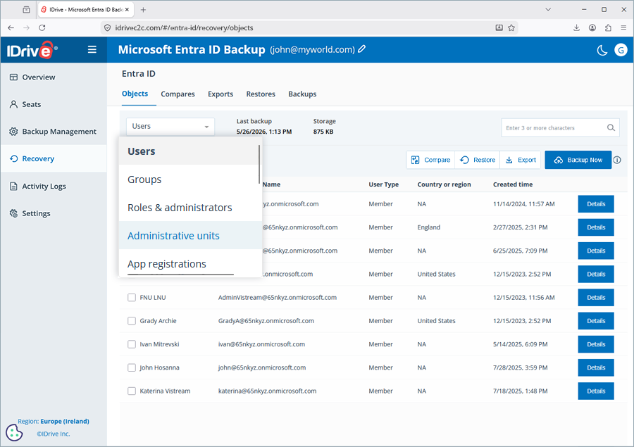Tick the John Hosanna checkbox
Viewport: 634px width, 447px height.
[x=132, y=367]
